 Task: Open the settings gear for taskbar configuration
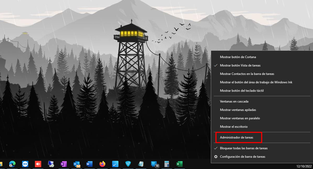[216, 157]
